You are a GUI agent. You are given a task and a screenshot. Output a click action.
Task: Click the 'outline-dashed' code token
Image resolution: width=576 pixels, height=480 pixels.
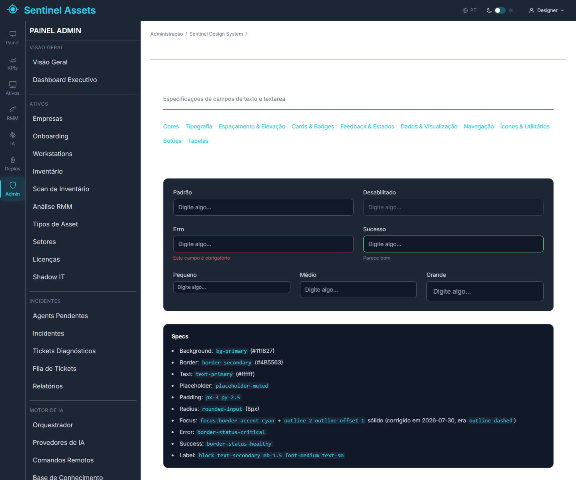click(491, 420)
